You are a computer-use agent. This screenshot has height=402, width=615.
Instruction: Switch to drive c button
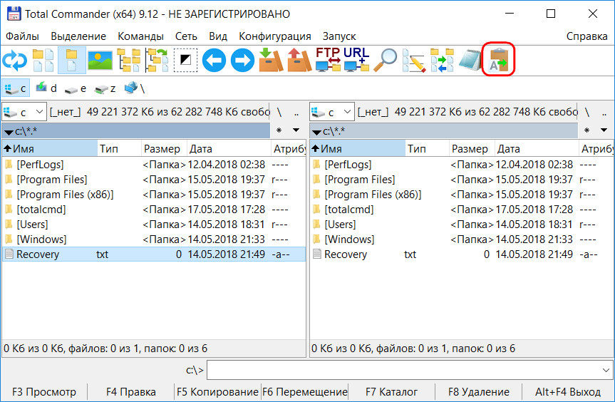(x=15, y=88)
